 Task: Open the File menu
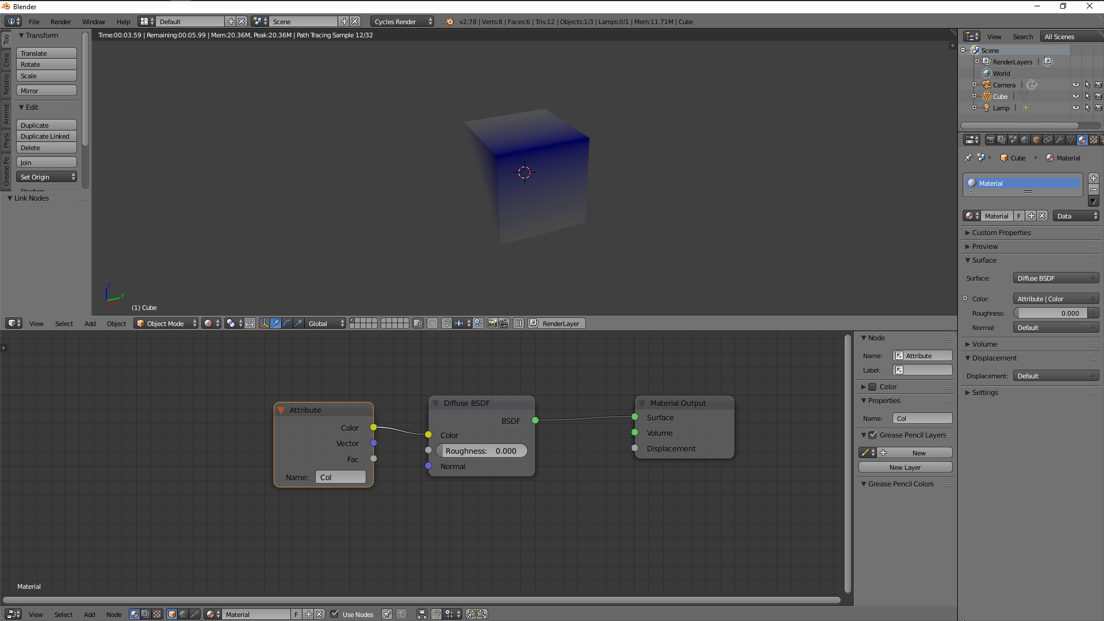point(34,21)
